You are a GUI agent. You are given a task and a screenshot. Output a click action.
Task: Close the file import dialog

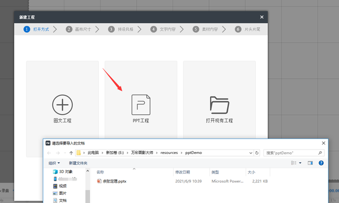323,143
